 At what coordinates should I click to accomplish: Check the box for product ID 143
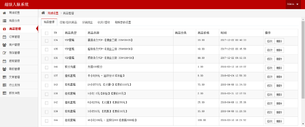point(47,85)
